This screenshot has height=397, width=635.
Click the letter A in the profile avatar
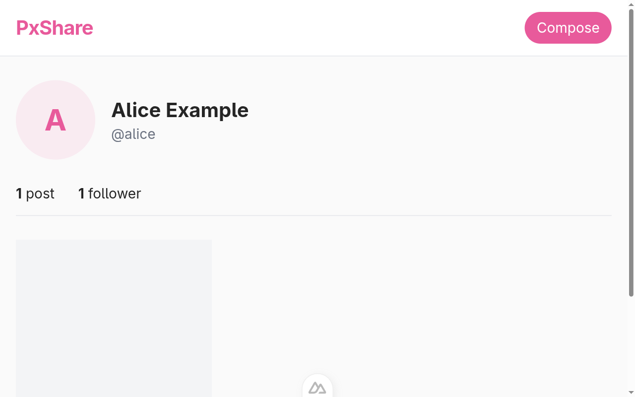pos(55,120)
